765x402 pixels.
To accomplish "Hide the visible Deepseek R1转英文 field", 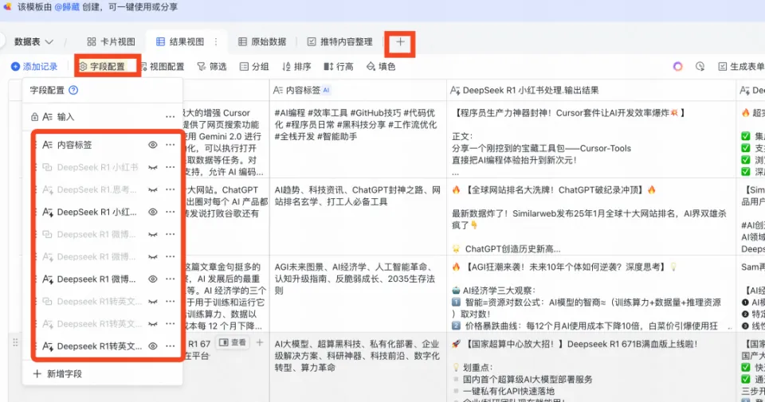I will coord(153,346).
